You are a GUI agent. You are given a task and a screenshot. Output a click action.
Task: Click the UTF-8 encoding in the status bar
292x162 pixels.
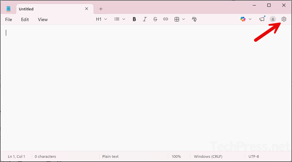click(x=254, y=156)
